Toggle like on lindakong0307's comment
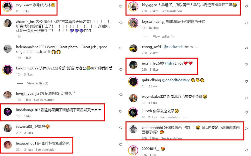The width and height of the screenshot is (251, 156). [121, 111]
